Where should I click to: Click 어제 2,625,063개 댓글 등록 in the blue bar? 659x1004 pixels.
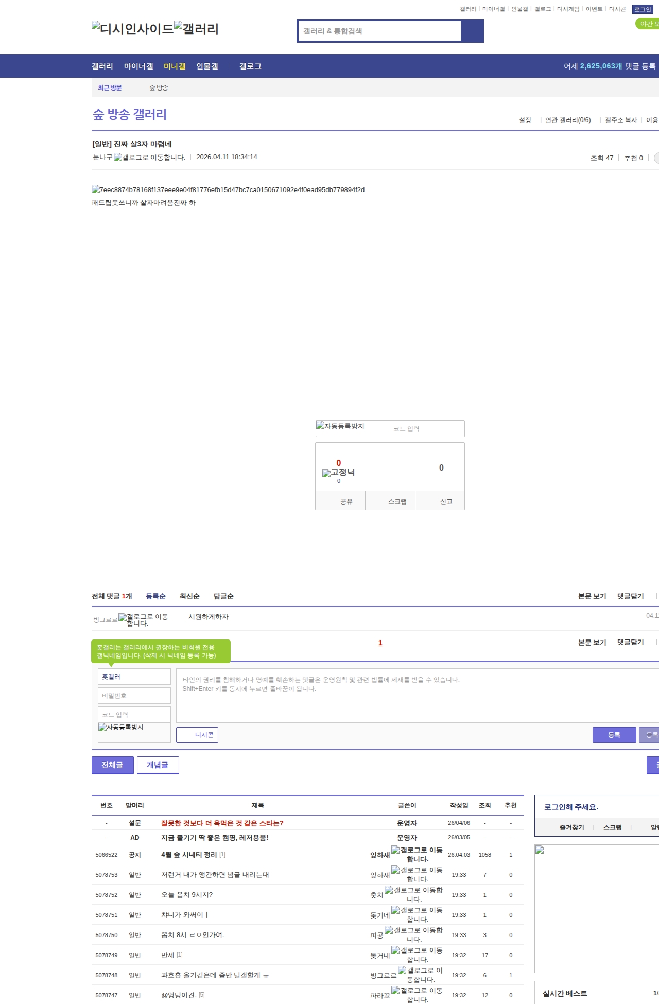(610, 66)
